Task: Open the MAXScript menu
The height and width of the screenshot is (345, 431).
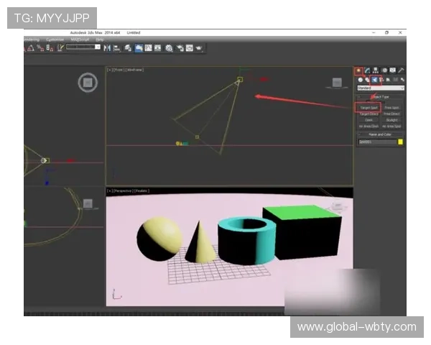Action: click(x=79, y=40)
